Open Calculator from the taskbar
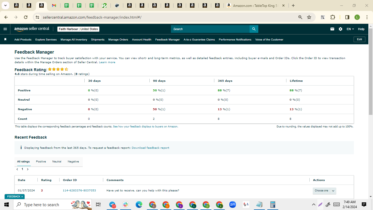Viewport: 373px width, 210px height. (272, 205)
